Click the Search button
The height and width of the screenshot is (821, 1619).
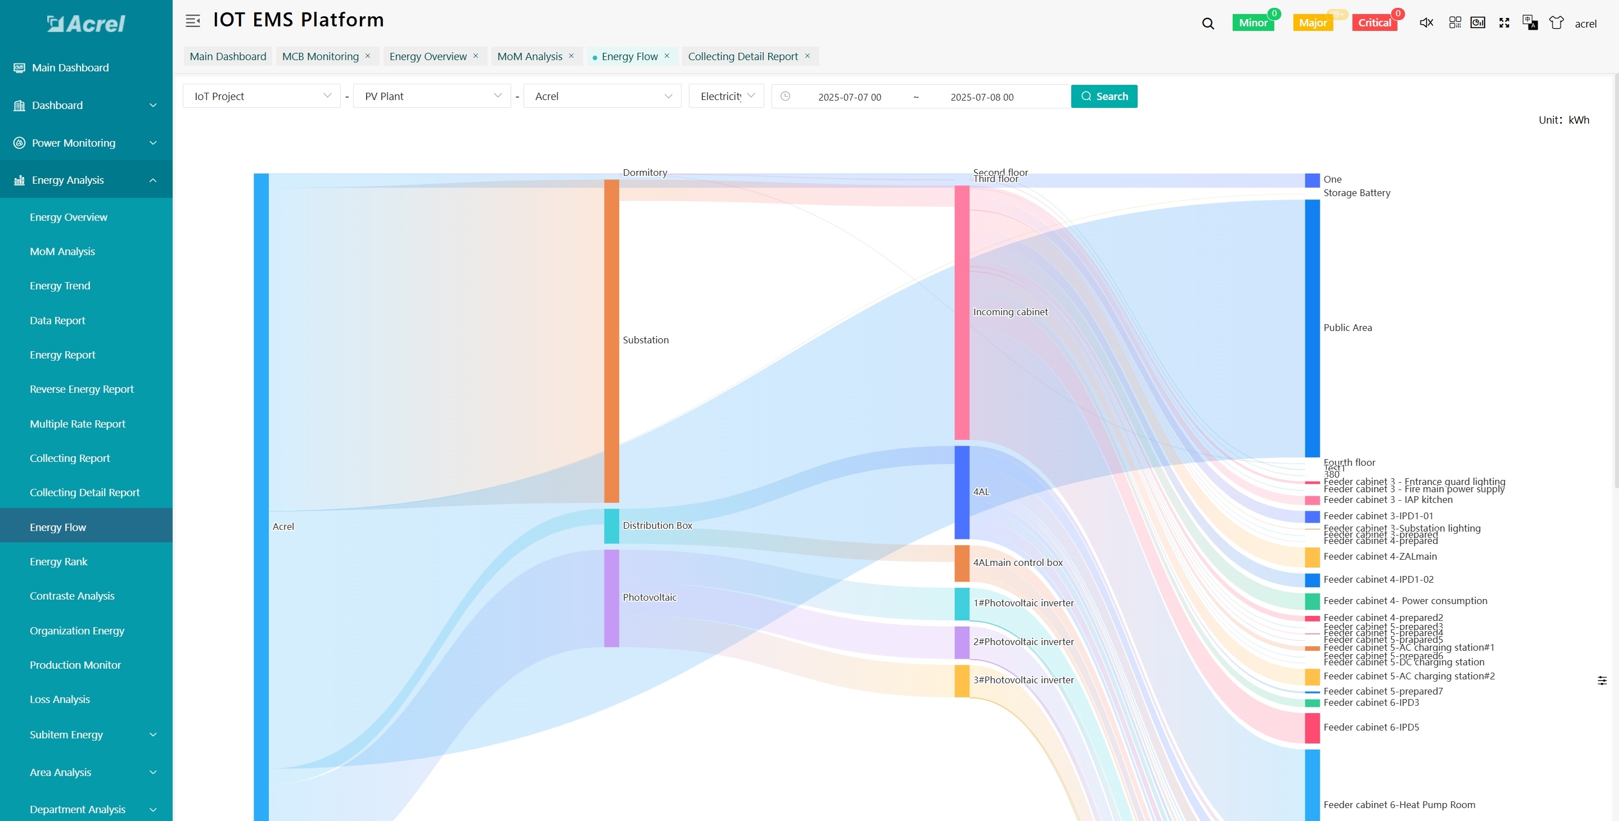tap(1104, 96)
